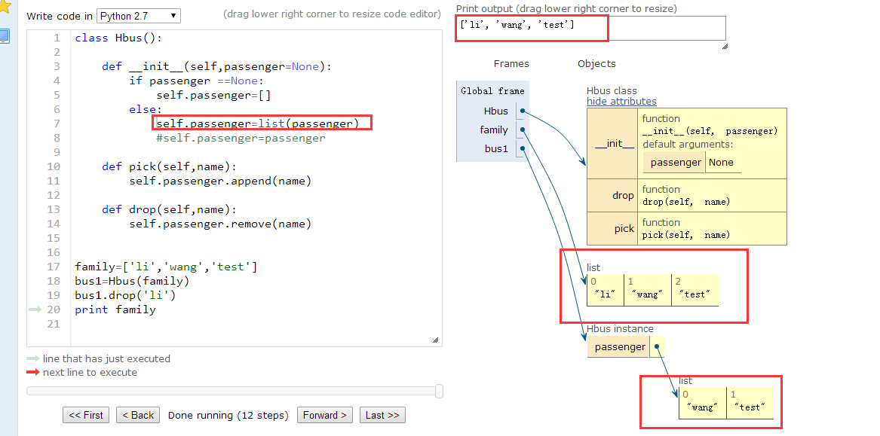Image resolution: width=880 pixels, height=436 pixels.
Task: Click line 'self.passenger.remove(name)'
Action: pyautogui.click(x=220, y=224)
